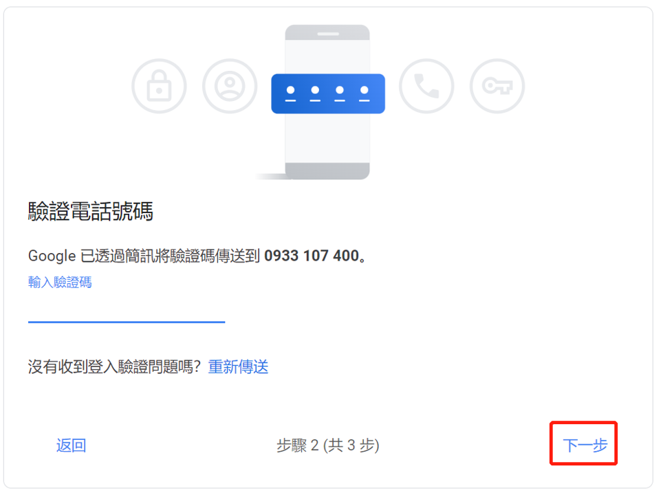Click the user account avatar icon
Viewport: 663px width, 495px height.
230,86
